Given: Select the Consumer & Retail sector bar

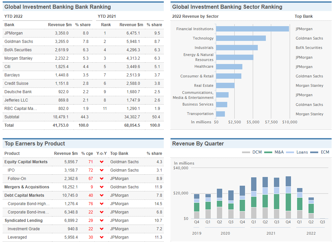Looking at the screenshot, I should 229,76.
